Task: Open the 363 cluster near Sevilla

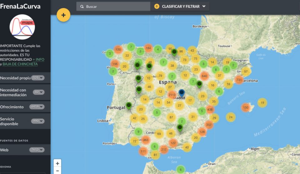Action: point(146,140)
